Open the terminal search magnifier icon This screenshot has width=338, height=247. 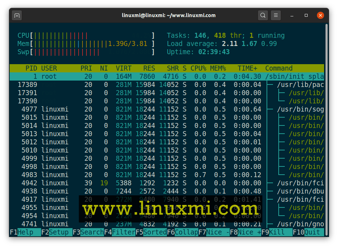coord(263,15)
